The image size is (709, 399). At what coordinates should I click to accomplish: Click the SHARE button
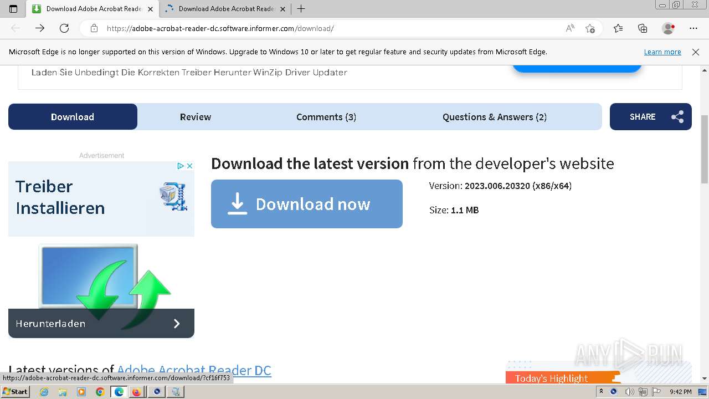click(651, 117)
